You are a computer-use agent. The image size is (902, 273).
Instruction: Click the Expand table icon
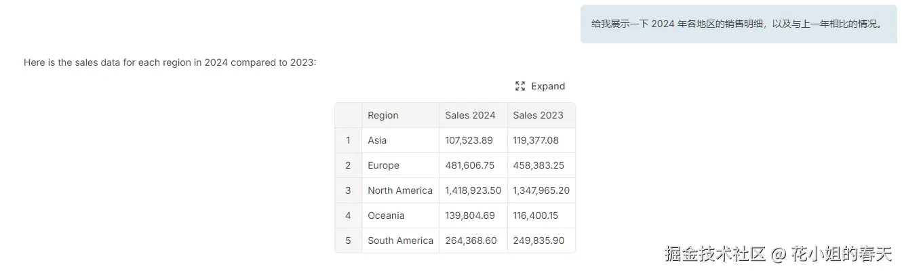point(520,86)
